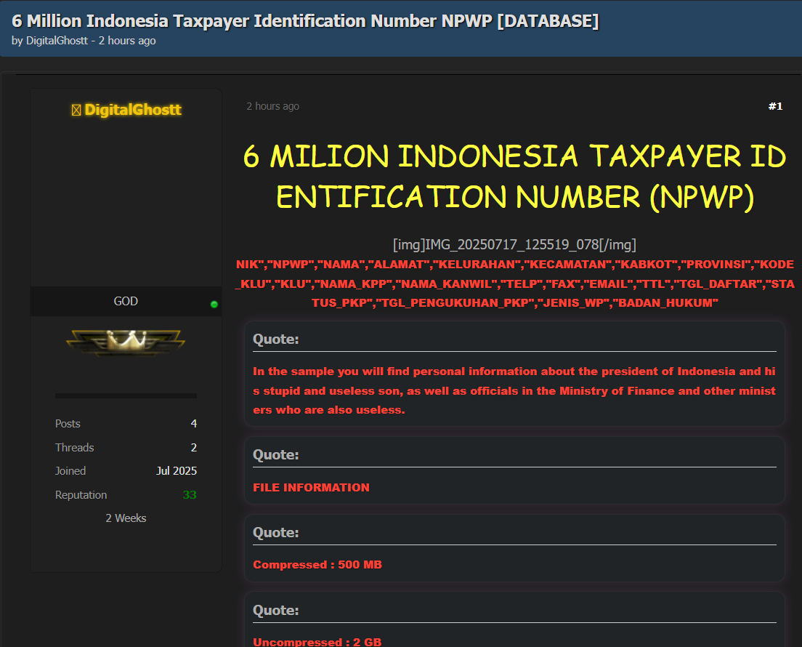This screenshot has height=647, width=802.
Task: Click the "Uncompressed : 2 GB" text
Action: [317, 642]
